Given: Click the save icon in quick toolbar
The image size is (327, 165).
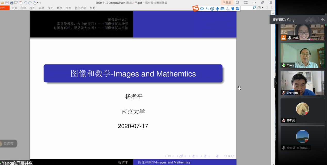Looking at the screenshot, I should pyautogui.click(x=7, y=3).
